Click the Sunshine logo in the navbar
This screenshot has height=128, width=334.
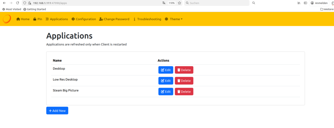pos(7,19)
